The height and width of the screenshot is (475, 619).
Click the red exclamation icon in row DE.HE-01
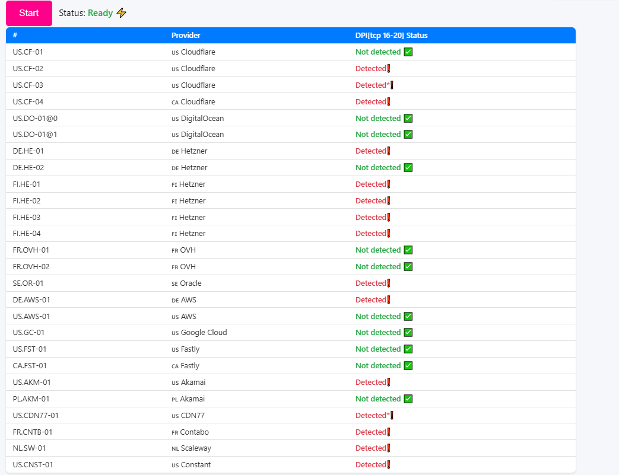[389, 151]
